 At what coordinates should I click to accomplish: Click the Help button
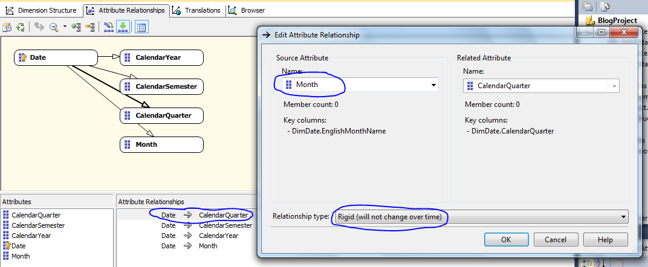(x=605, y=240)
